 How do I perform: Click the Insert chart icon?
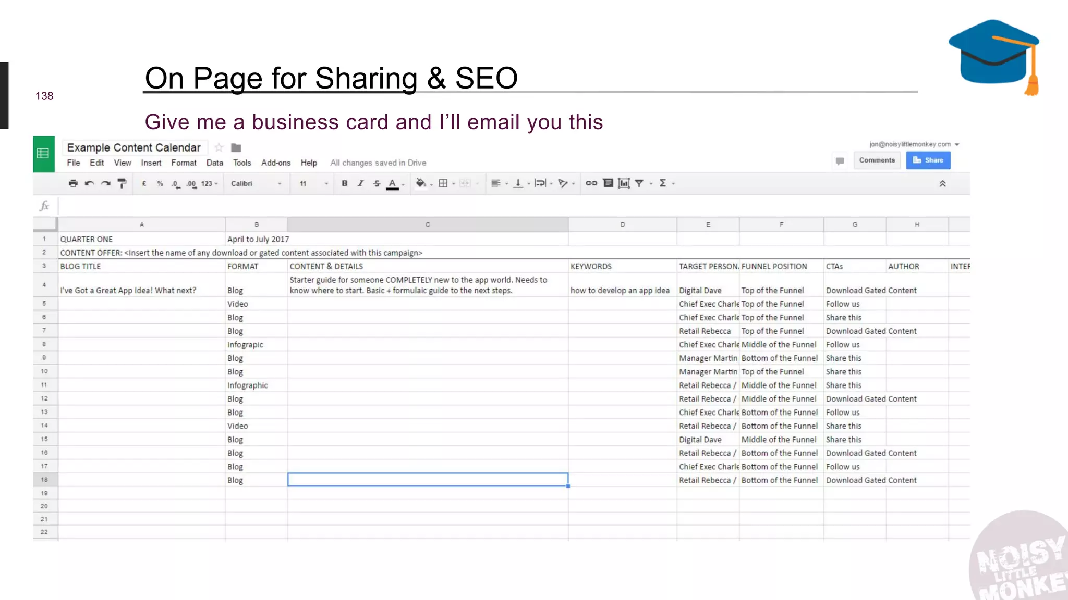(624, 183)
